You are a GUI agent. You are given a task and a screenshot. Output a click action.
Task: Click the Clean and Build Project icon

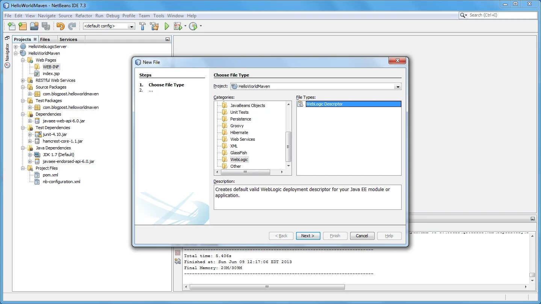[154, 26]
